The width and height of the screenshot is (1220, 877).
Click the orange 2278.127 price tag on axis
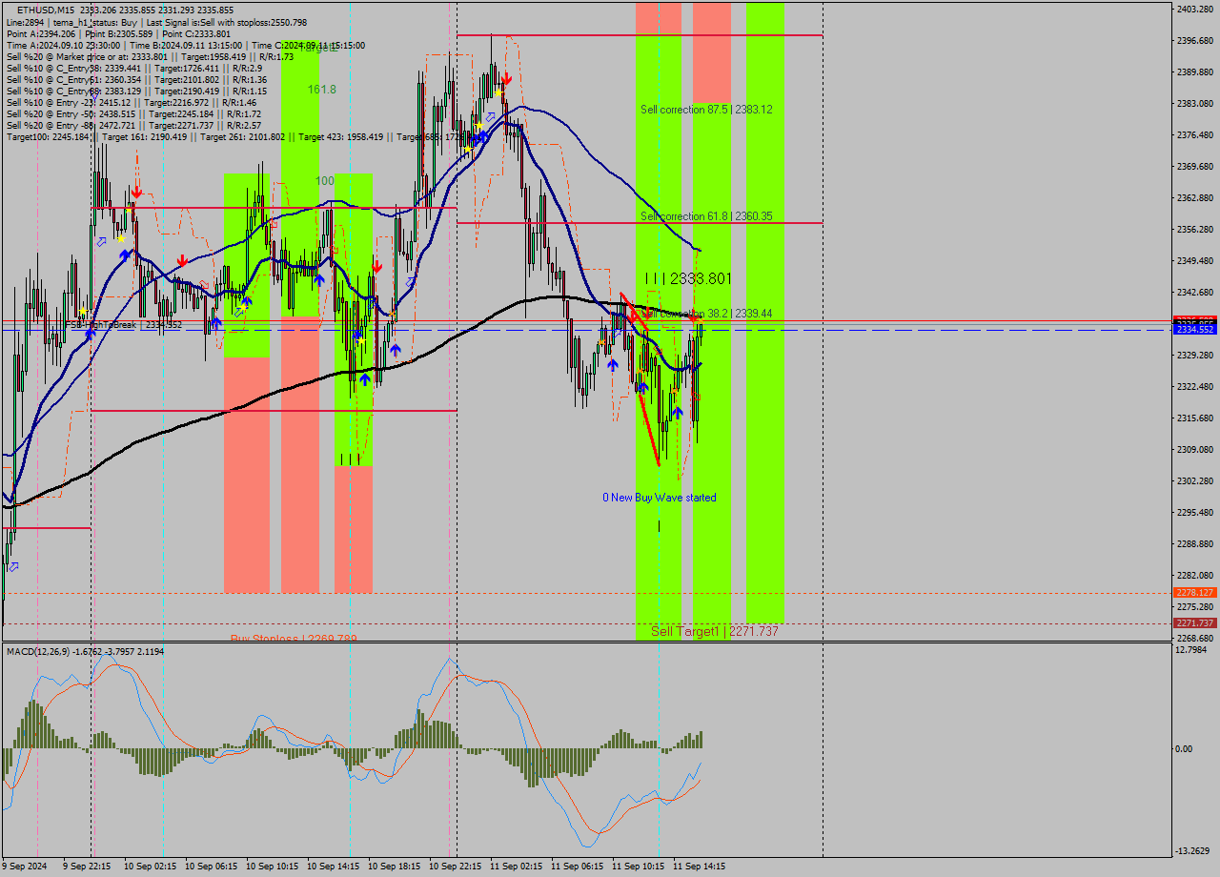1194,592
